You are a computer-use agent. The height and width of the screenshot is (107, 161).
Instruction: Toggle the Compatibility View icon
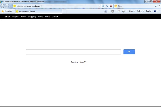pyautogui.click(x=103, y=6)
